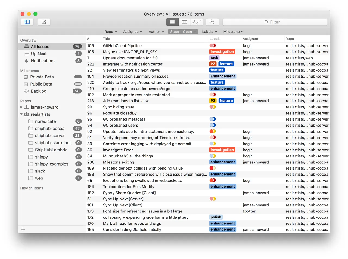
Task: Click assignee fpotter on issue 173
Action: [x=249, y=211]
